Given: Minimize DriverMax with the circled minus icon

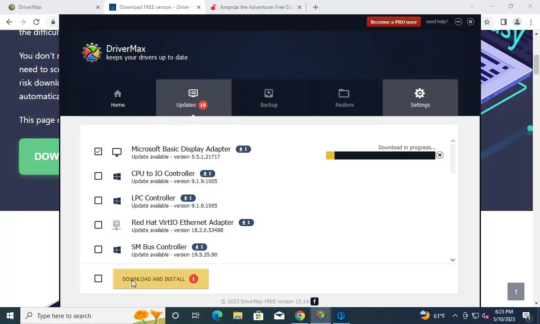Looking at the screenshot, I should point(458,22).
